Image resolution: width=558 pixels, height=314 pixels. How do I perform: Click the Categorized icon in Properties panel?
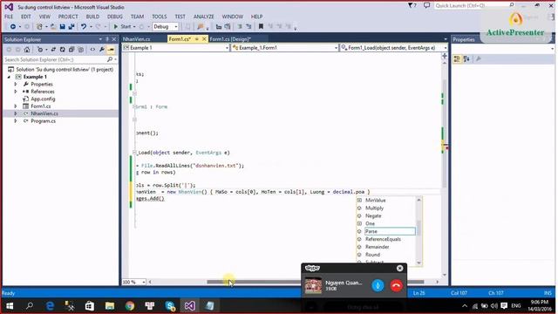457,59
